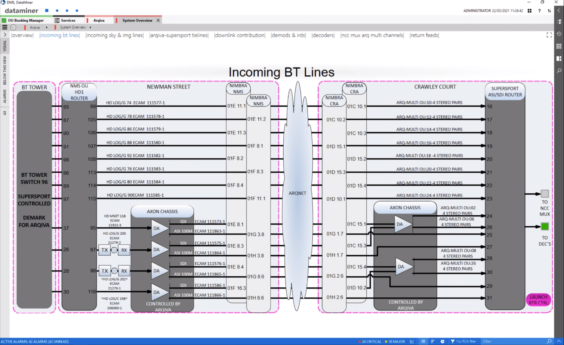Click the LAUNCH RTR CTRL button
Viewport: 564px width, 345px height.
click(x=538, y=300)
